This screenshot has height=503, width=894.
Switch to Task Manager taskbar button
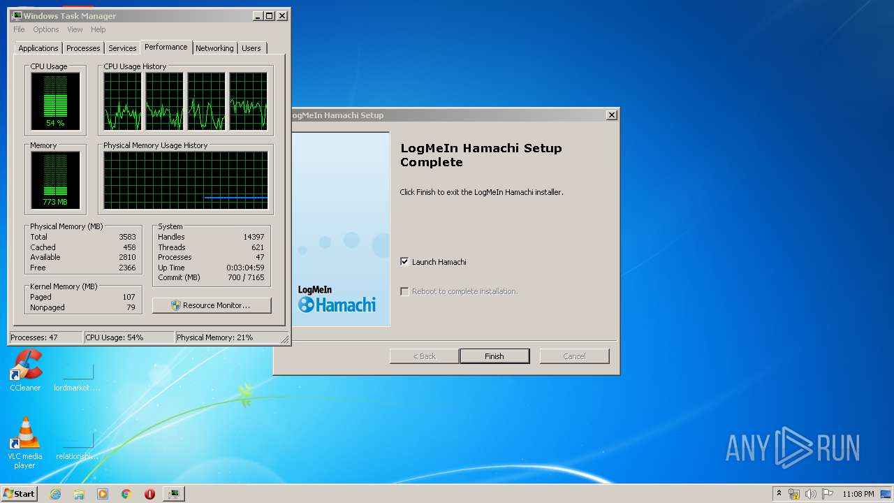pyautogui.click(x=174, y=494)
